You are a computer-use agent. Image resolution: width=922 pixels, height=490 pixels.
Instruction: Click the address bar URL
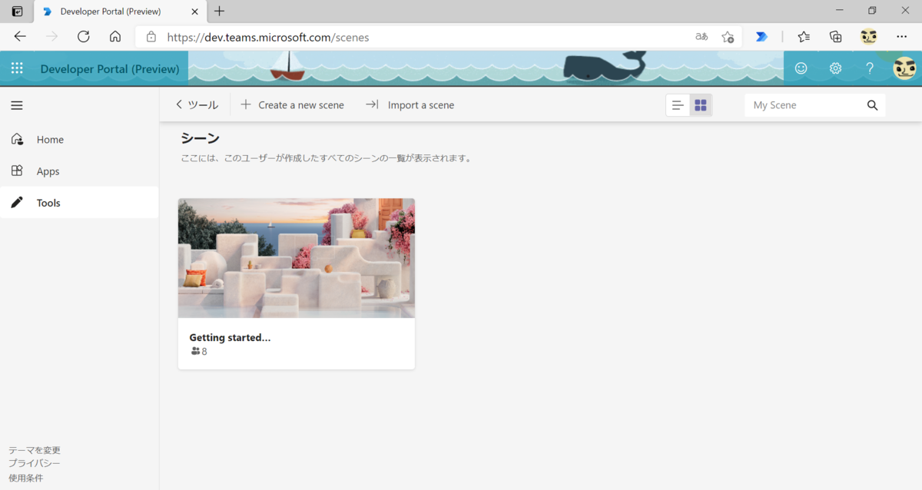268,37
